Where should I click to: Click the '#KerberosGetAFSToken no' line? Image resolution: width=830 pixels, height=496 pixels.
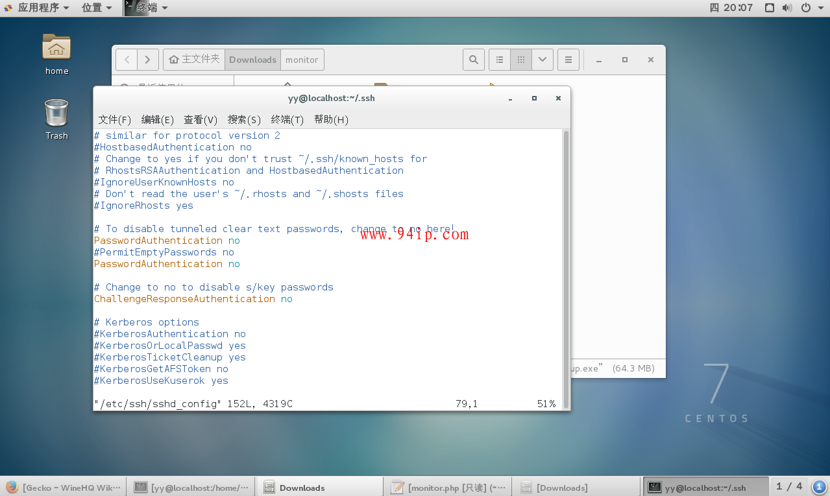click(x=161, y=369)
